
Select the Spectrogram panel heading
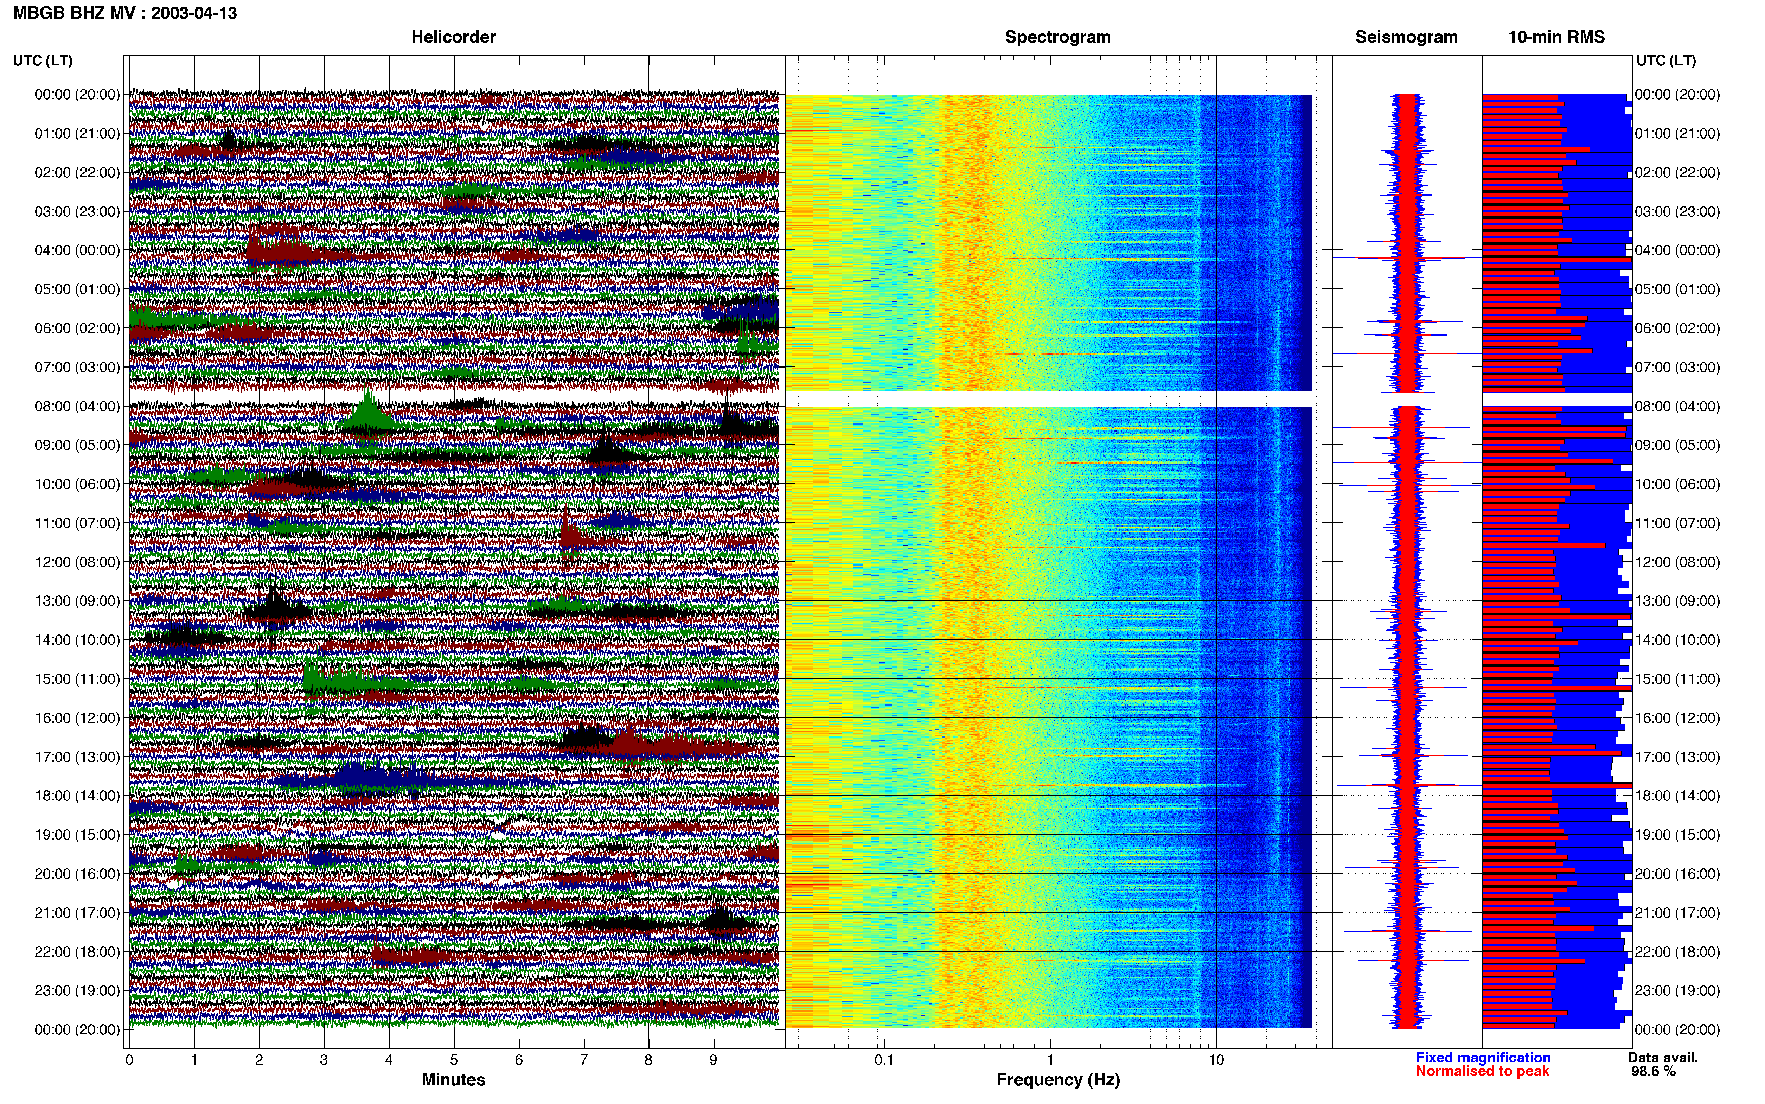1058,37
